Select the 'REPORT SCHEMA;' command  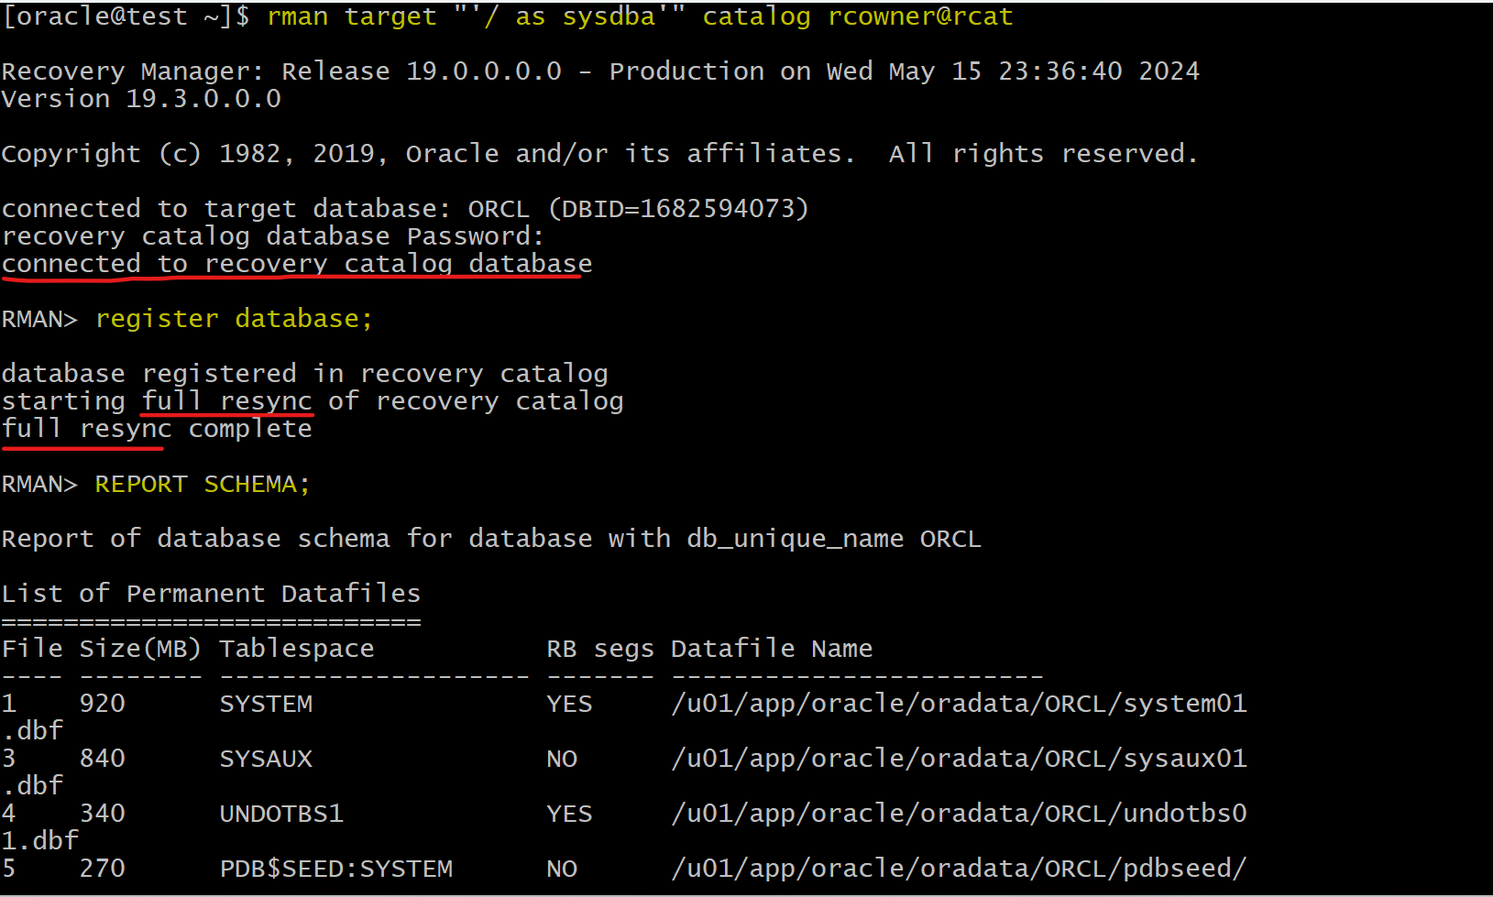pyautogui.click(x=203, y=484)
